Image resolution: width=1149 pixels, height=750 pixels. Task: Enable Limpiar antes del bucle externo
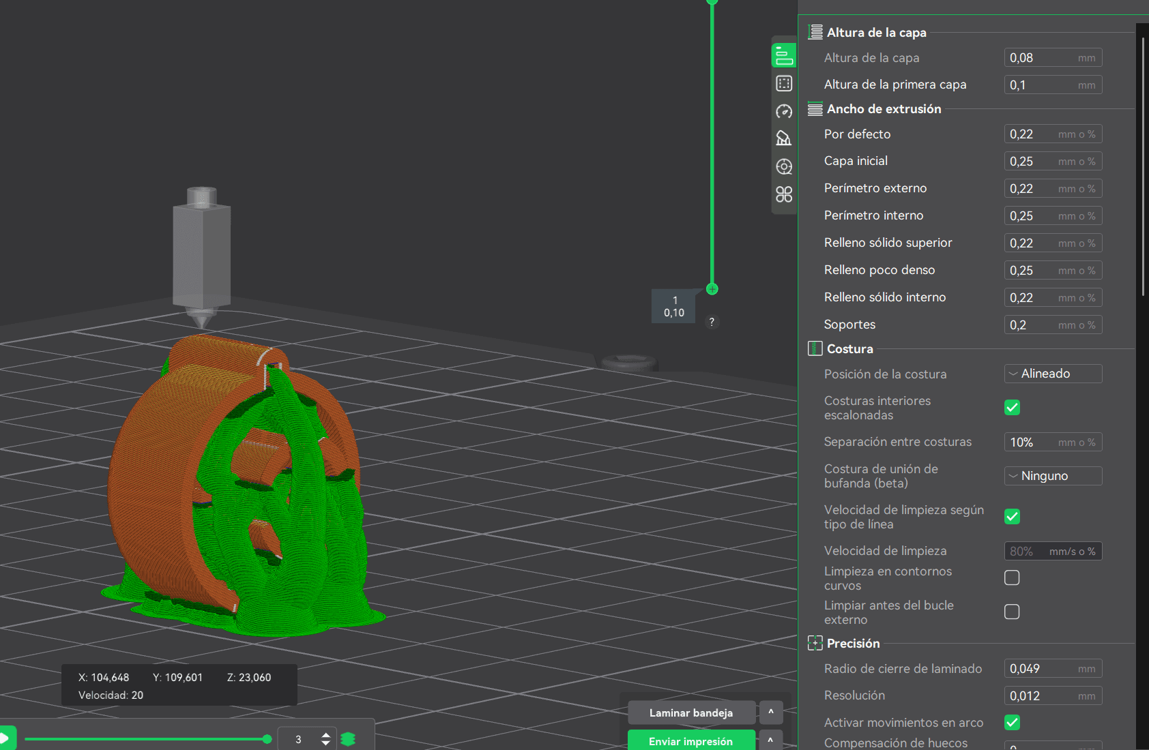pos(1012,612)
